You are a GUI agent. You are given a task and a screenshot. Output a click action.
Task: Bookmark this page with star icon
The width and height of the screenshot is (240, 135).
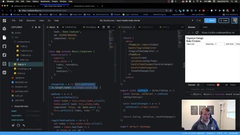(171, 10)
